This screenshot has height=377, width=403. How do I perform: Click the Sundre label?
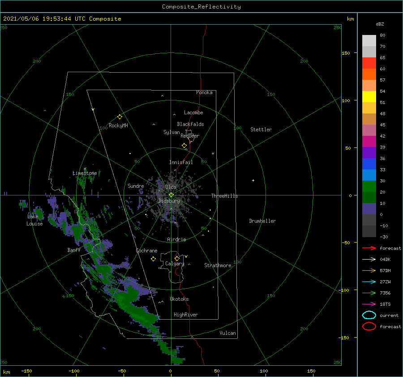pos(136,186)
